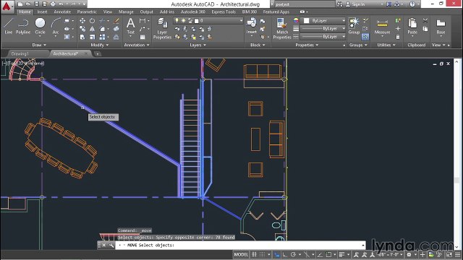463x260 pixels.
Task: Click the layer 0 color swatch
Action: [196, 21]
